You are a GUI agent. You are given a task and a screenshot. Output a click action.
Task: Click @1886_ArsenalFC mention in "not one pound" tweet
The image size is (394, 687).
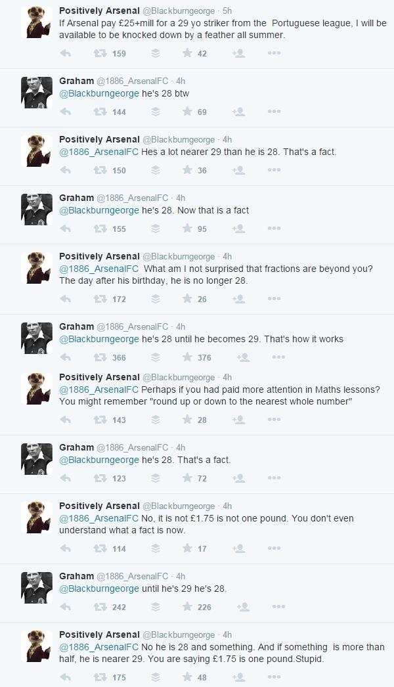click(98, 518)
